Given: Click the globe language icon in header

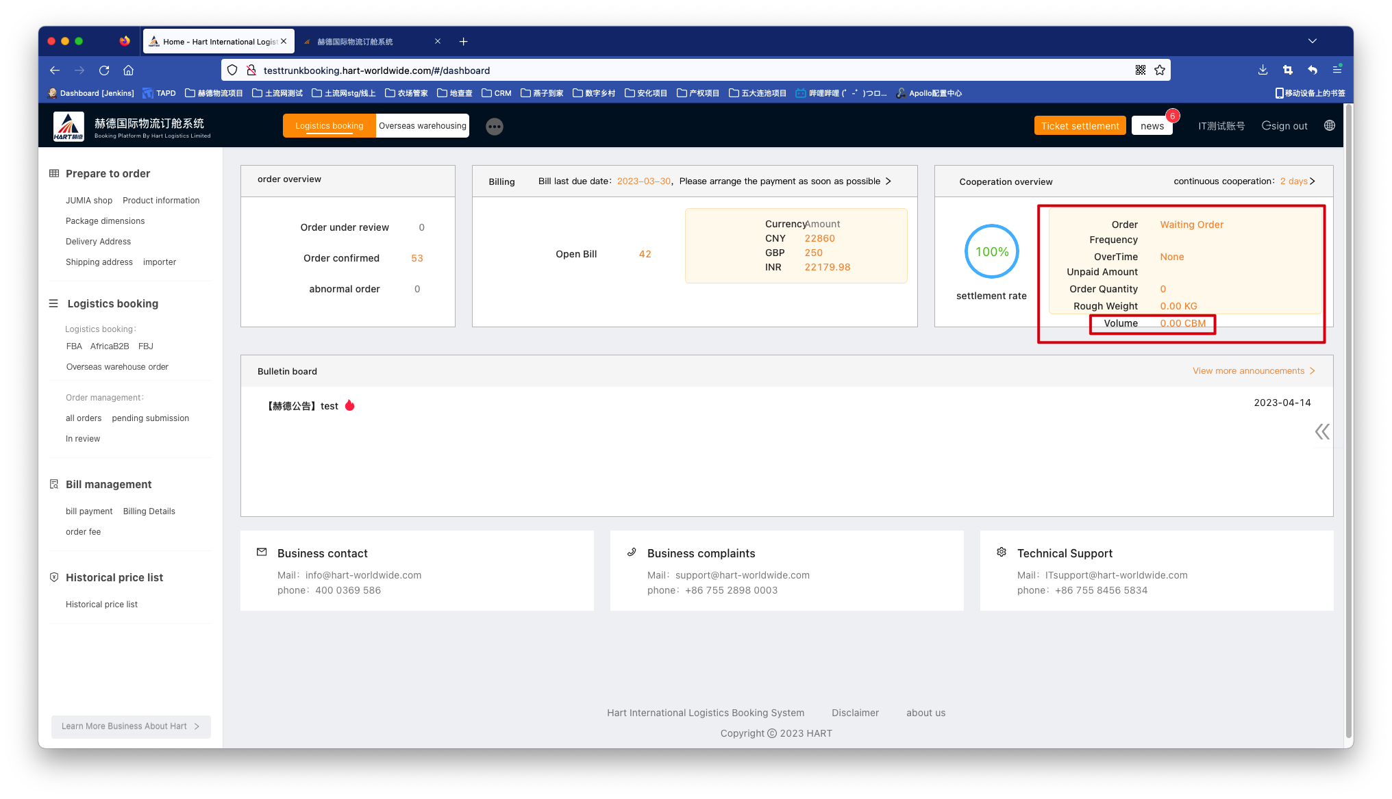Looking at the screenshot, I should (1330, 125).
